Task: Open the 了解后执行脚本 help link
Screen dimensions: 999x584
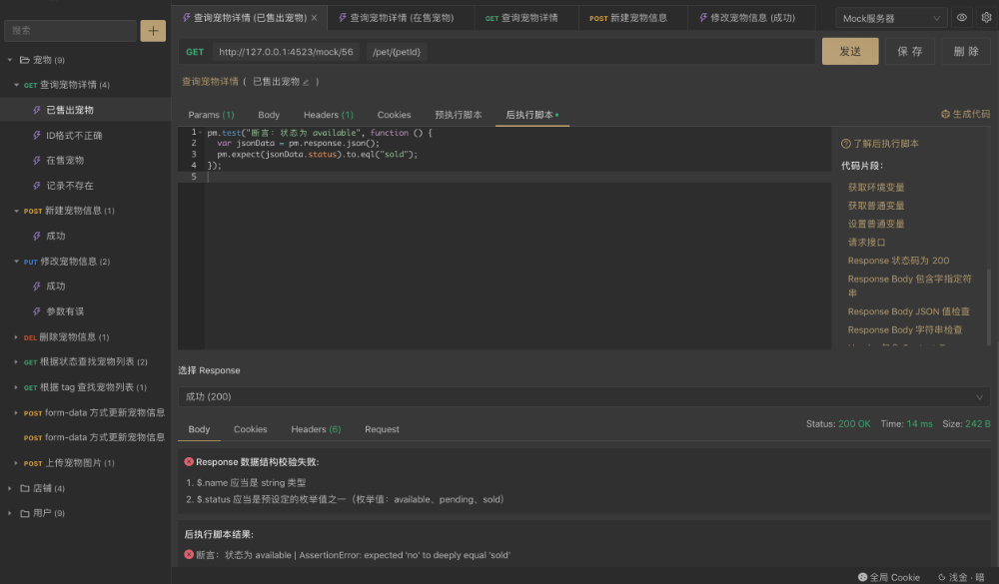Action: [880, 144]
